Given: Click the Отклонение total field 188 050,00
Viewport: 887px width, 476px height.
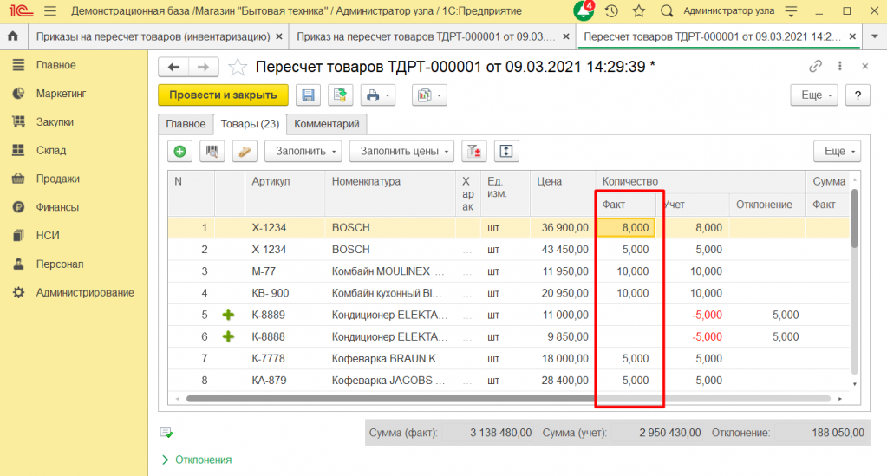Looking at the screenshot, I should pos(821,433).
